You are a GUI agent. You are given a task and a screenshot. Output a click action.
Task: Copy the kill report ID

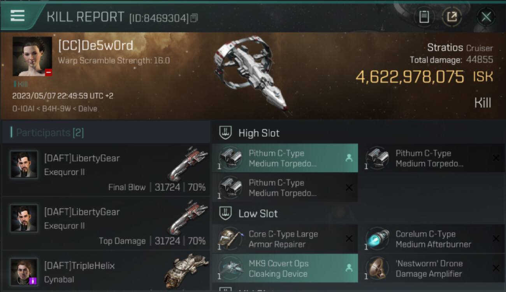click(x=194, y=18)
